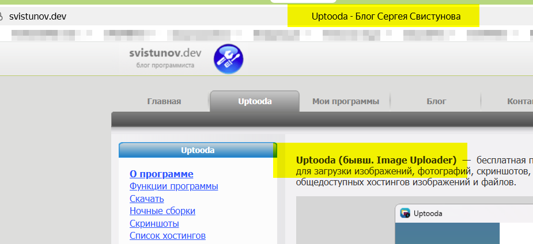Viewport: 533px width, 244px height.
Task: Open Список хостингов link
Action: coord(168,235)
